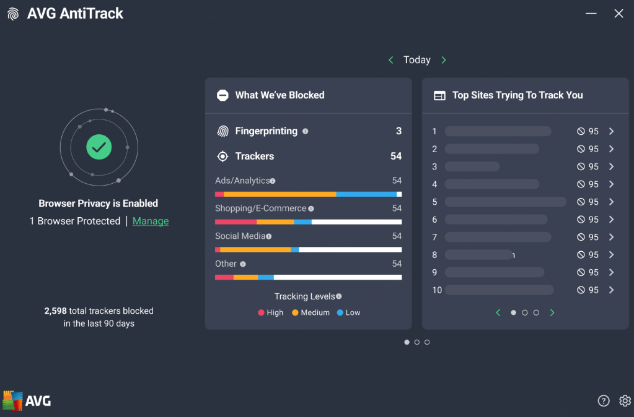Screen dimensions: 634x417
Task: Click the Fingerprinting label
Action: tap(266, 131)
